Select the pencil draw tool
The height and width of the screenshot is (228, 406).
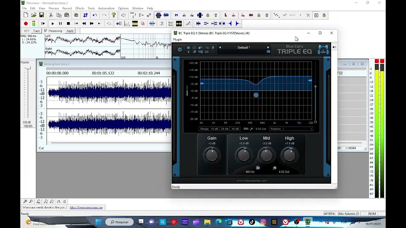pos(188,23)
